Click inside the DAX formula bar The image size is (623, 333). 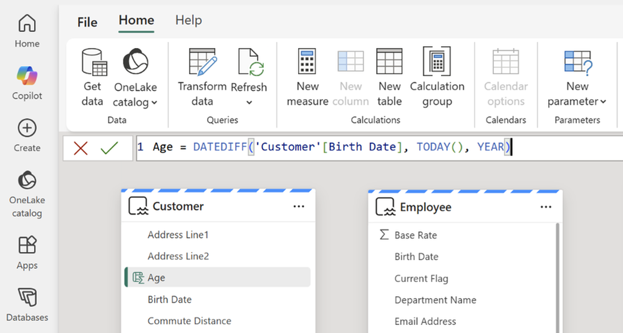(x=379, y=148)
